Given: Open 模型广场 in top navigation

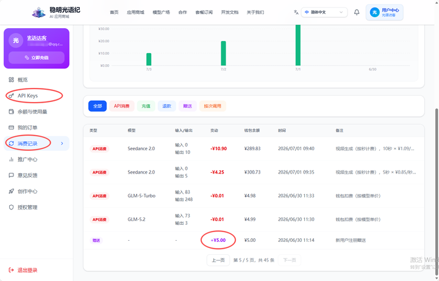Looking at the screenshot, I should 161,12.
